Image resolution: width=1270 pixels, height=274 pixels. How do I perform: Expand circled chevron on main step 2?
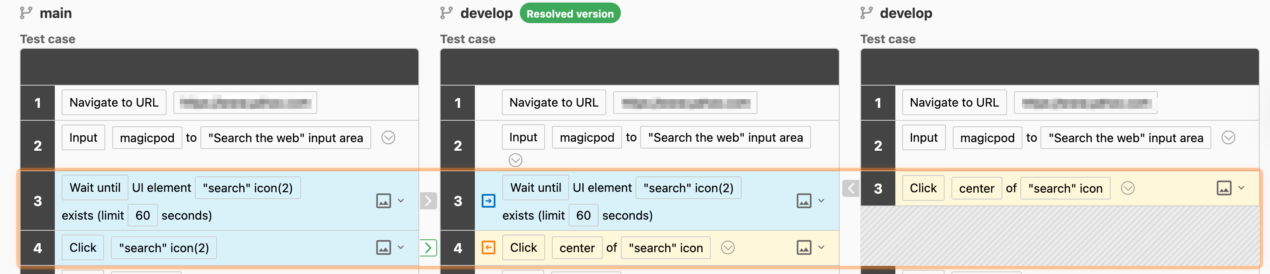[388, 137]
